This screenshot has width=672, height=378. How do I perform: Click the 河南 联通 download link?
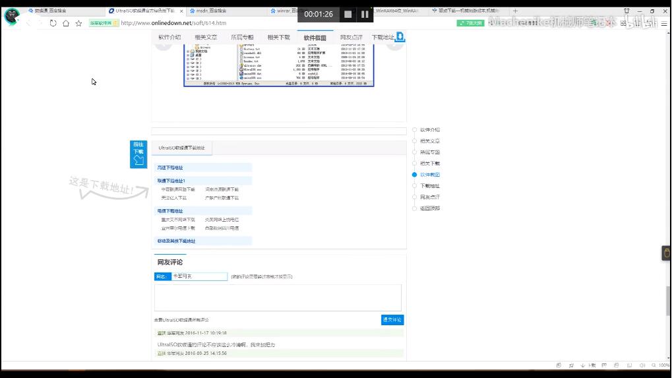(222, 189)
